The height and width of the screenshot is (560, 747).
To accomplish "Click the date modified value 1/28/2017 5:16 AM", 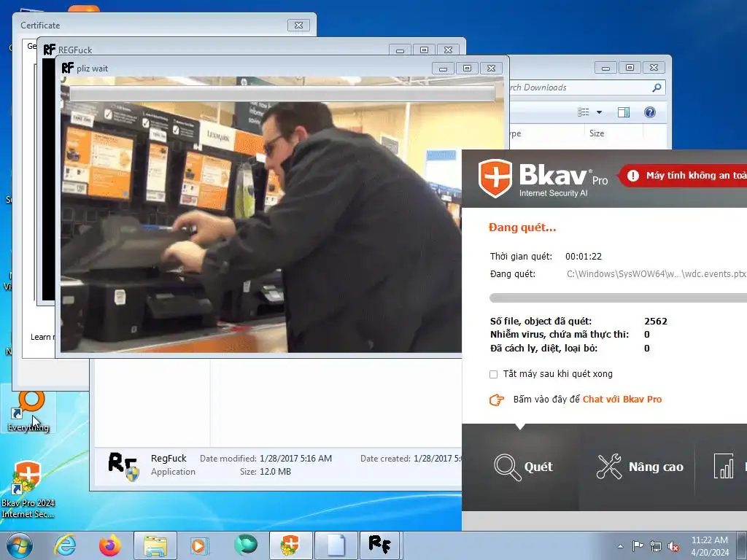I will (296, 459).
